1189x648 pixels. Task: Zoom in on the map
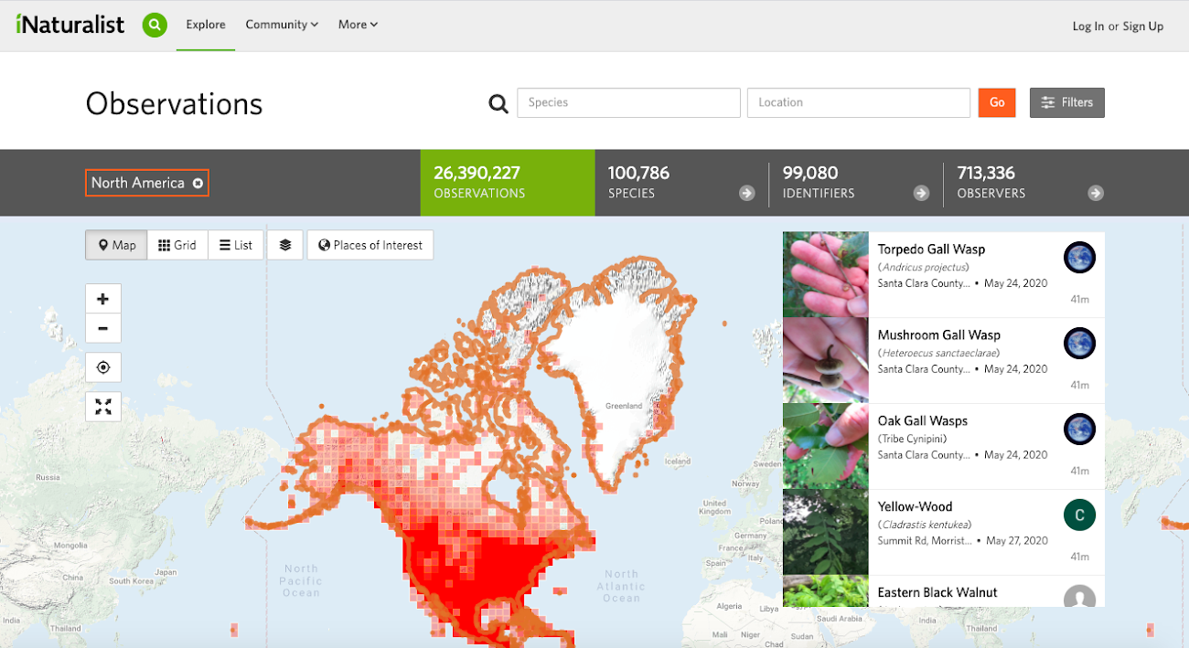click(x=103, y=299)
